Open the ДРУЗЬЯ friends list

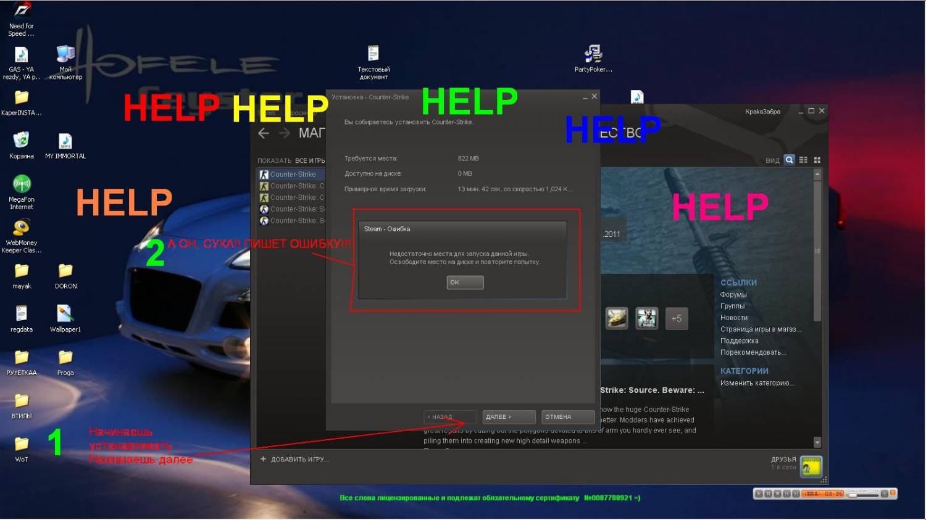pyautogui.click(x=783, y=460)
